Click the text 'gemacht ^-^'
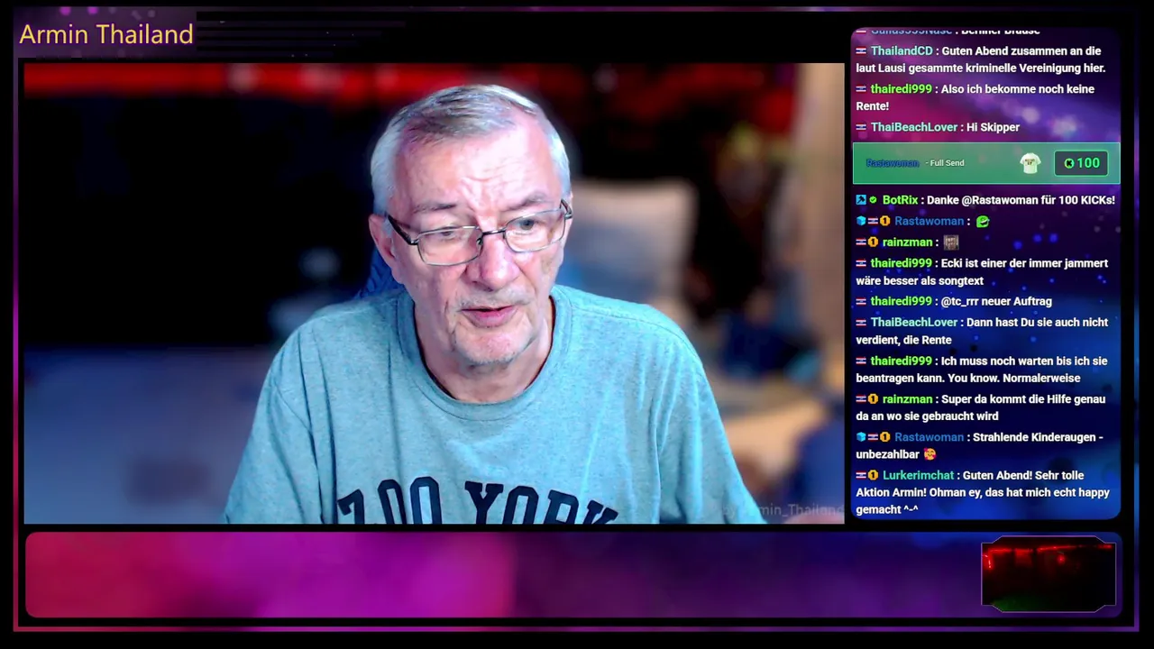 click(x=887, y=510)
